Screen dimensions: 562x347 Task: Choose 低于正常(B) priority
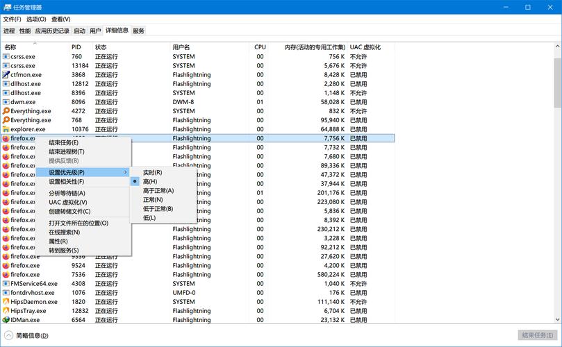click(158, 209)
